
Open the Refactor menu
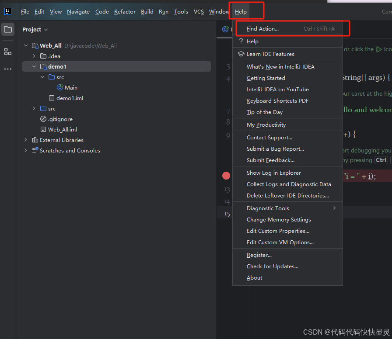125,12
